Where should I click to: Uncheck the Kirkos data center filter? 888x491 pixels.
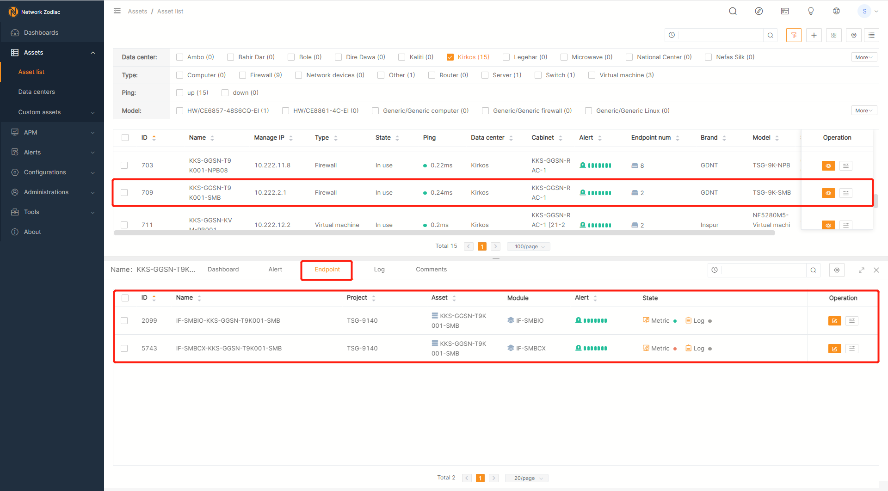(450, 57)
